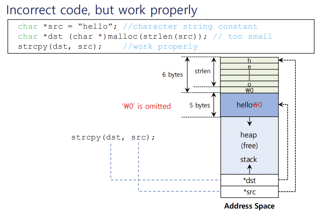This screenshot has width=331, height=213.
Task: Click the "₩0" cell in the green block
Action: pos(249,90)
